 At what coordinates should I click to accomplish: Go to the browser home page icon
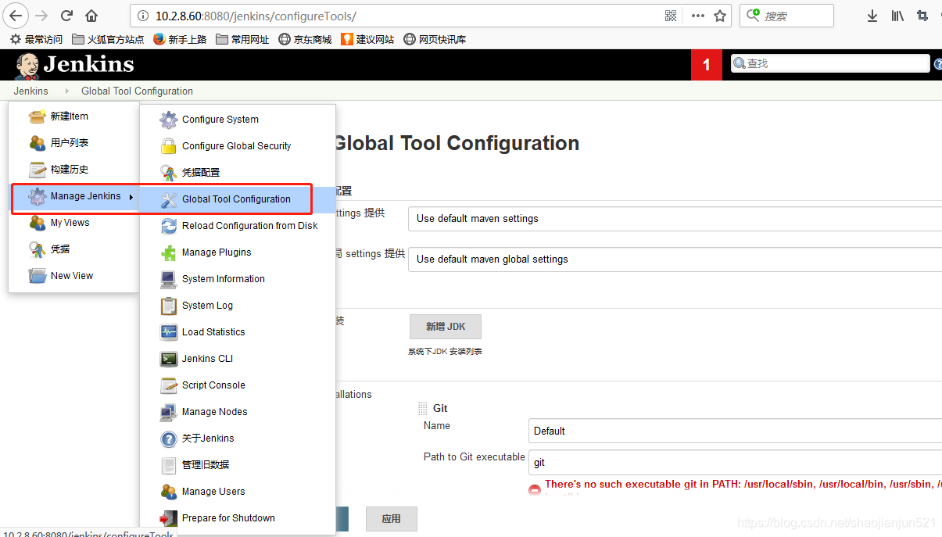91,16
